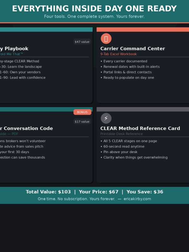The width and height of the screenshot is (189, 252).
Task: Click the Everything Inside Day One Ready header
Action: (x=94, y=9)
